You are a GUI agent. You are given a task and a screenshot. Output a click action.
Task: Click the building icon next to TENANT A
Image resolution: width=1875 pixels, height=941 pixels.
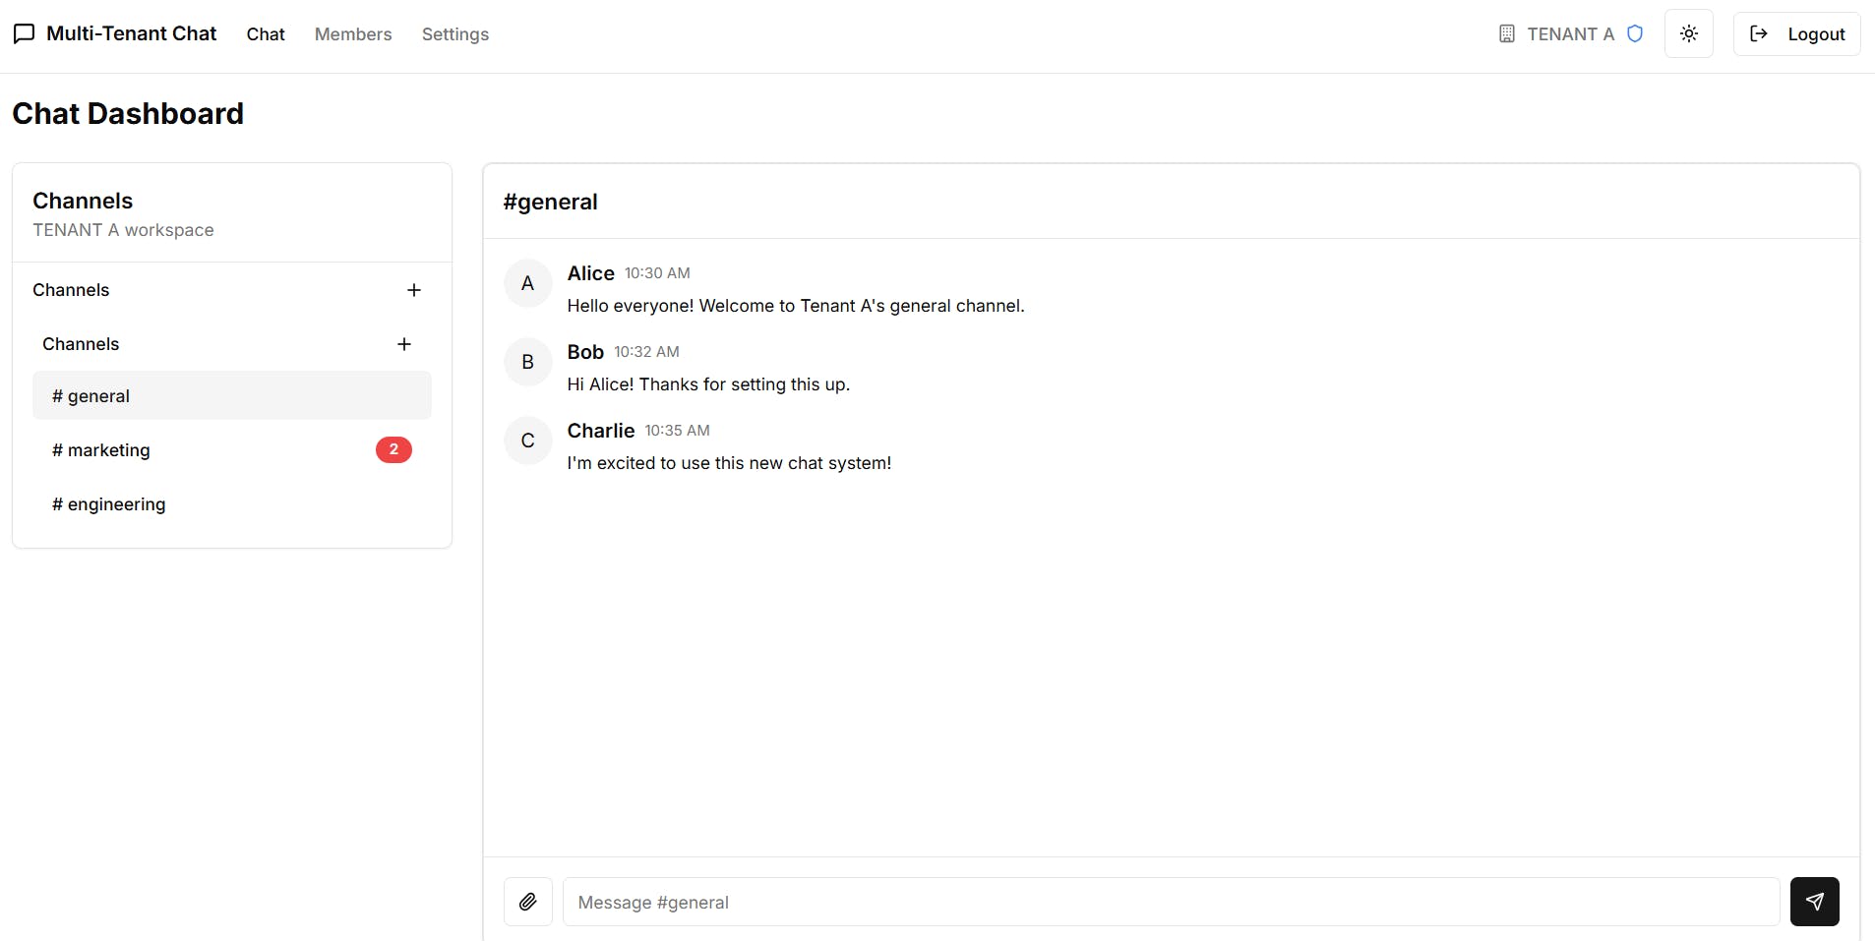coord(1506,34)
